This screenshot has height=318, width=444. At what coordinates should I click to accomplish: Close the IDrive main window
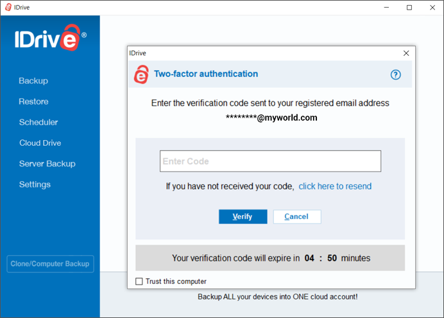[432, 8]
